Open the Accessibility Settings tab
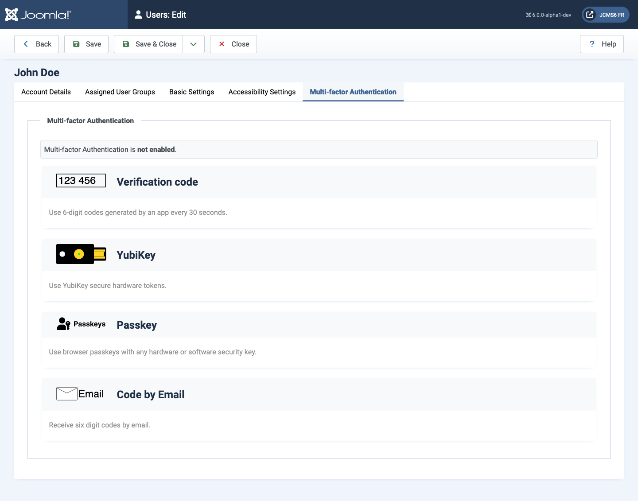This screenshot has width=638, height=501. point(262,92)
